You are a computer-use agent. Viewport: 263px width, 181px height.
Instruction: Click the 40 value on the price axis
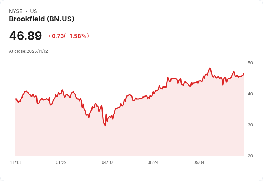click(x=250, y=94)
